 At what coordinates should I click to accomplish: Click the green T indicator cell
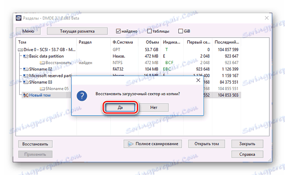(166, 50)
